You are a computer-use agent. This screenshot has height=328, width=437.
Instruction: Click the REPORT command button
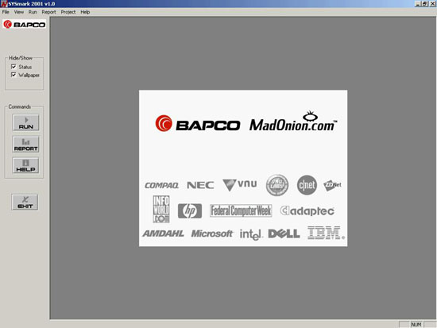click(x=25, y=145)
